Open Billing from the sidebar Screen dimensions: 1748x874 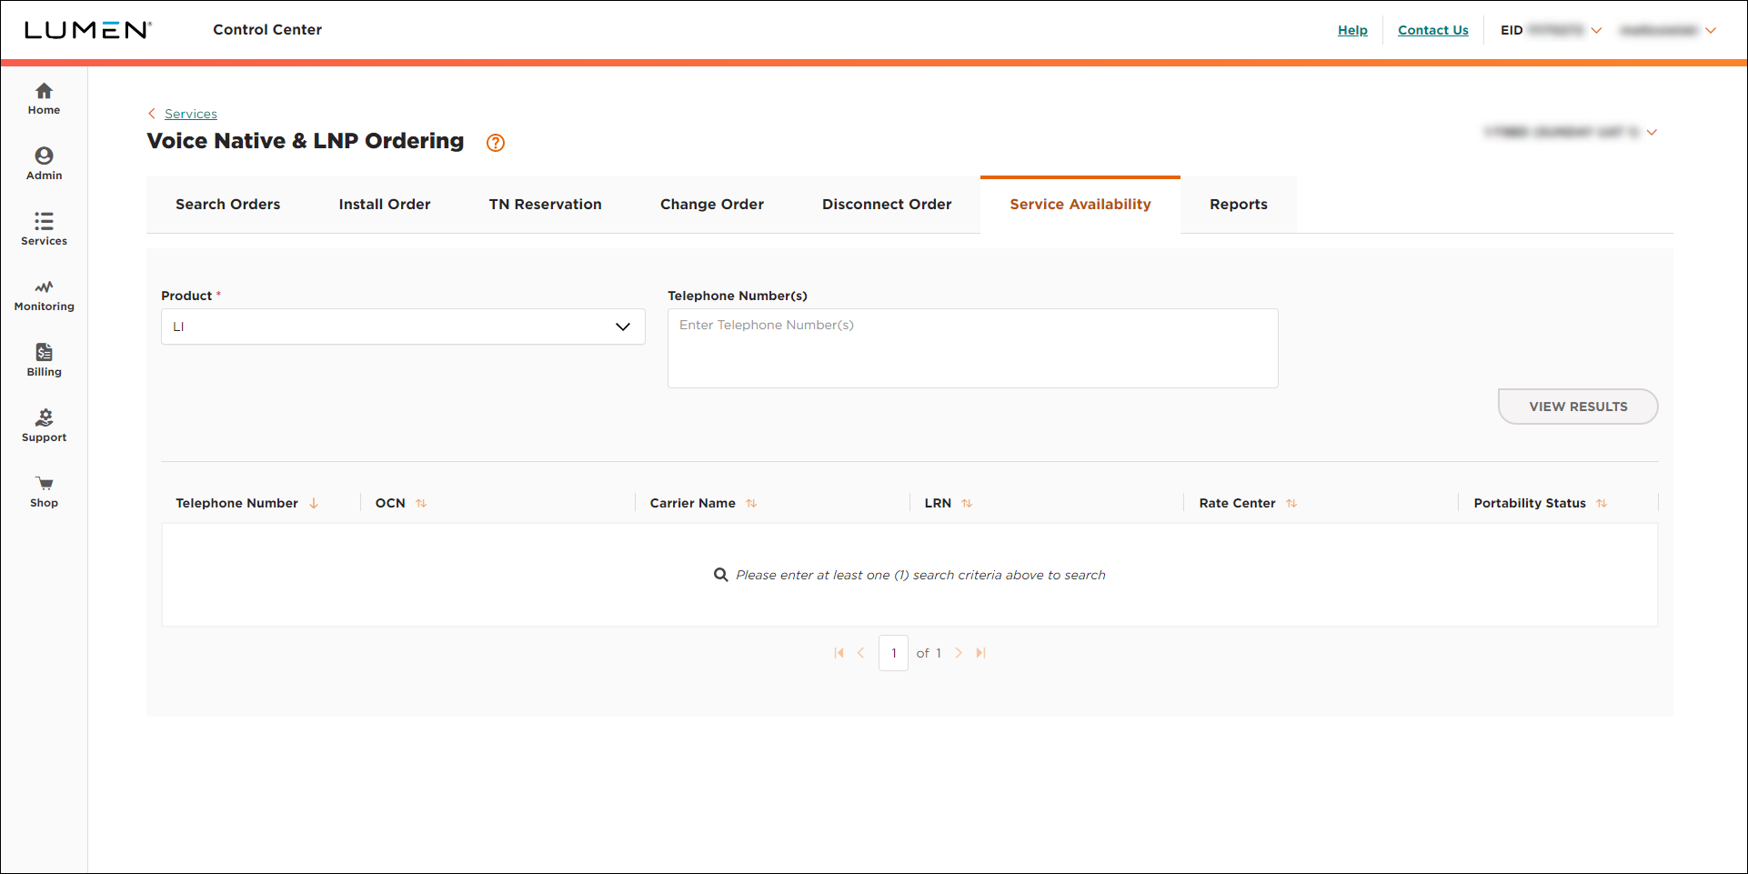point(44,361)
